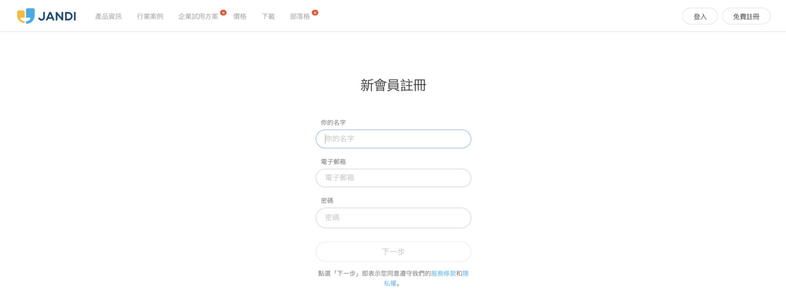This screenshot has width=786, height=296.
Task: Open the 產品資訊 menu item
Action: 108,17
